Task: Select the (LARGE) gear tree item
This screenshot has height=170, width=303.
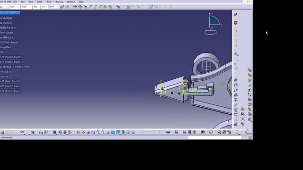Action: click(6, 18)
